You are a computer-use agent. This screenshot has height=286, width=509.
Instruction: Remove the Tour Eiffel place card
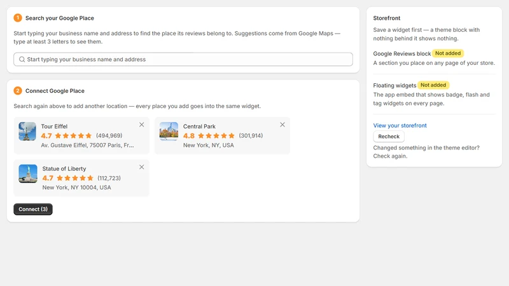click(141, 125)
